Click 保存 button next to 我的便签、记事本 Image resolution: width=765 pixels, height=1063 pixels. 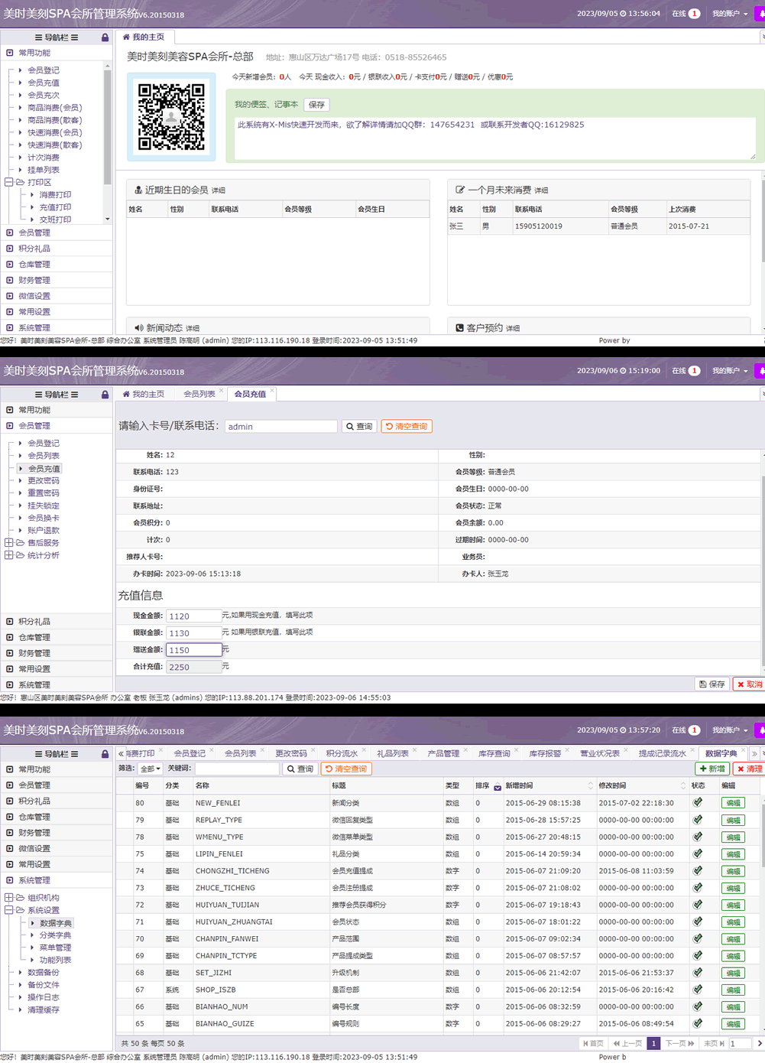tap(316, 105)
